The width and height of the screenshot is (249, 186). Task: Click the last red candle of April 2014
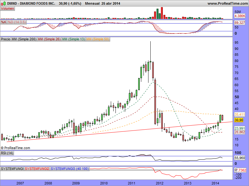(223, 117)
